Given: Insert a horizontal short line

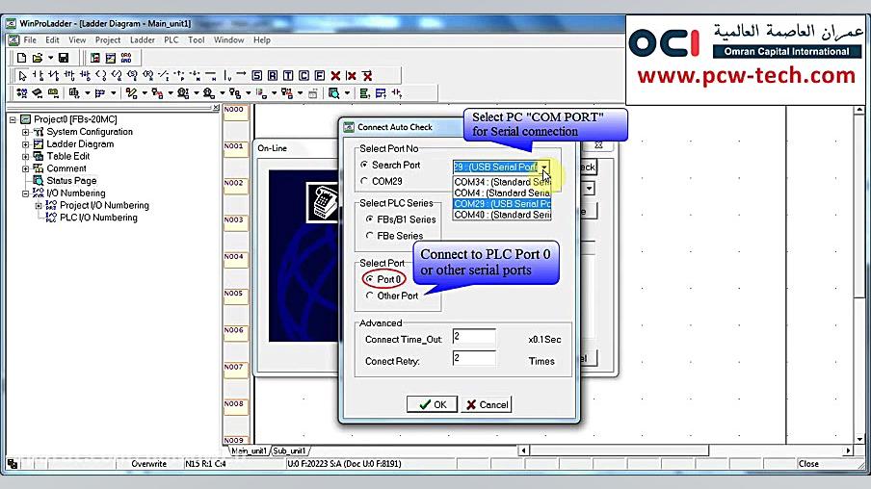Looking at the screenshot, I should pos(211,75).
